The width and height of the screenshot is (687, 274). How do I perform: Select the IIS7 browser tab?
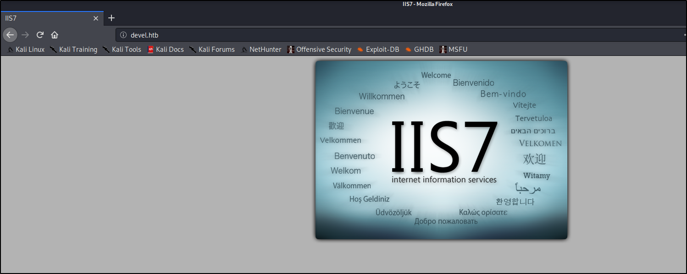52,18
